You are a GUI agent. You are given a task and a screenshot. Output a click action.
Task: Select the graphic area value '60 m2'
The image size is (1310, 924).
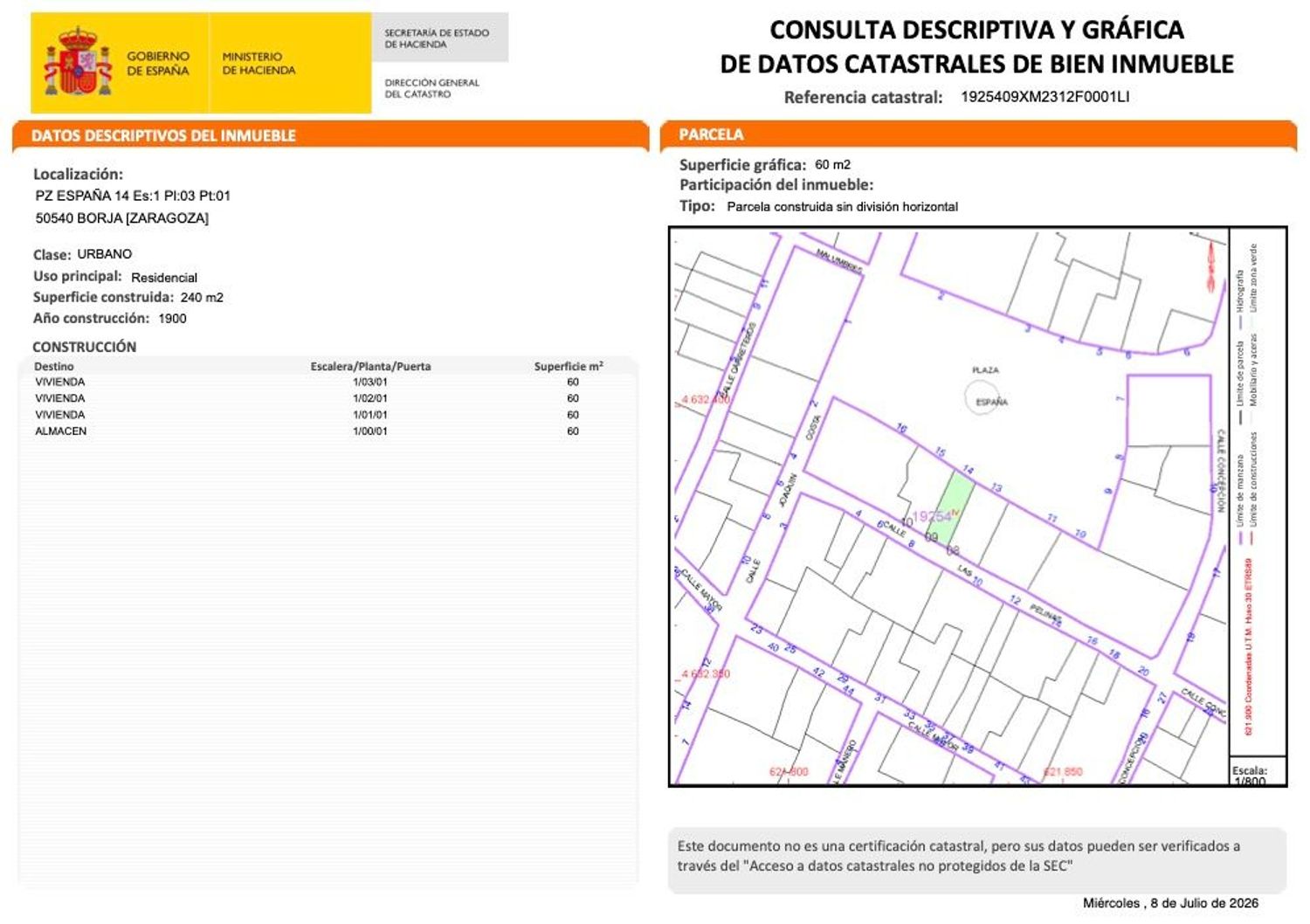tap(832, 164)
